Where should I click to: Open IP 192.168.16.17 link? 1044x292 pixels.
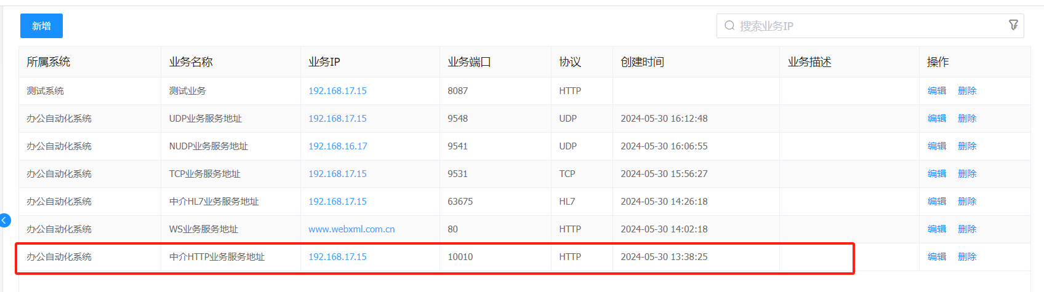point(337,146)
